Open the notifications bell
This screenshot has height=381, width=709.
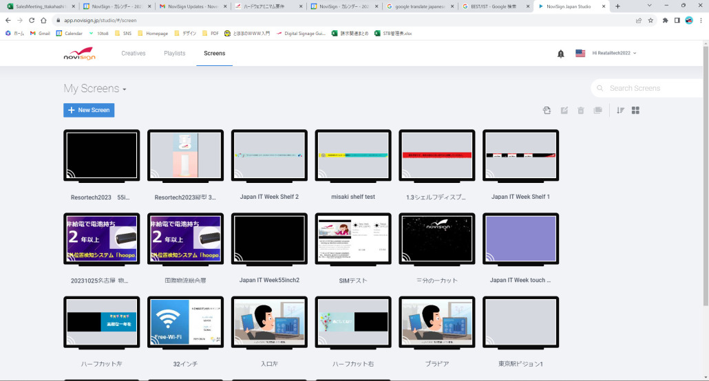click(561, 54)
